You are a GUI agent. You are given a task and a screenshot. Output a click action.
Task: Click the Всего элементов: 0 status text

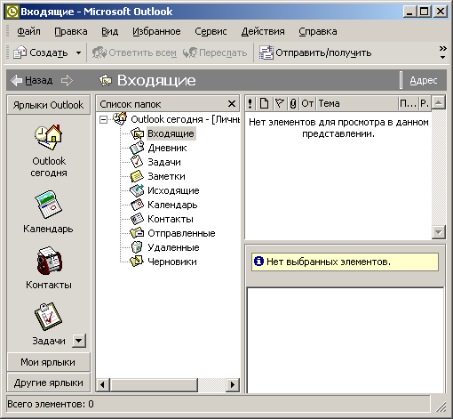[51, 404]
